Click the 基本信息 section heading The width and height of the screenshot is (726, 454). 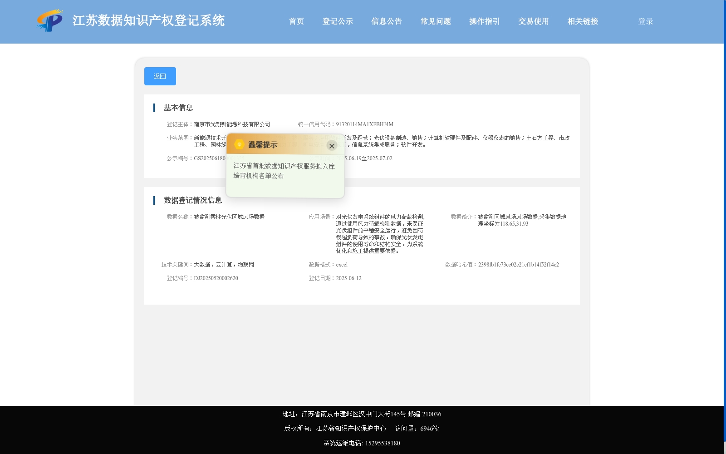click(178, 108)
